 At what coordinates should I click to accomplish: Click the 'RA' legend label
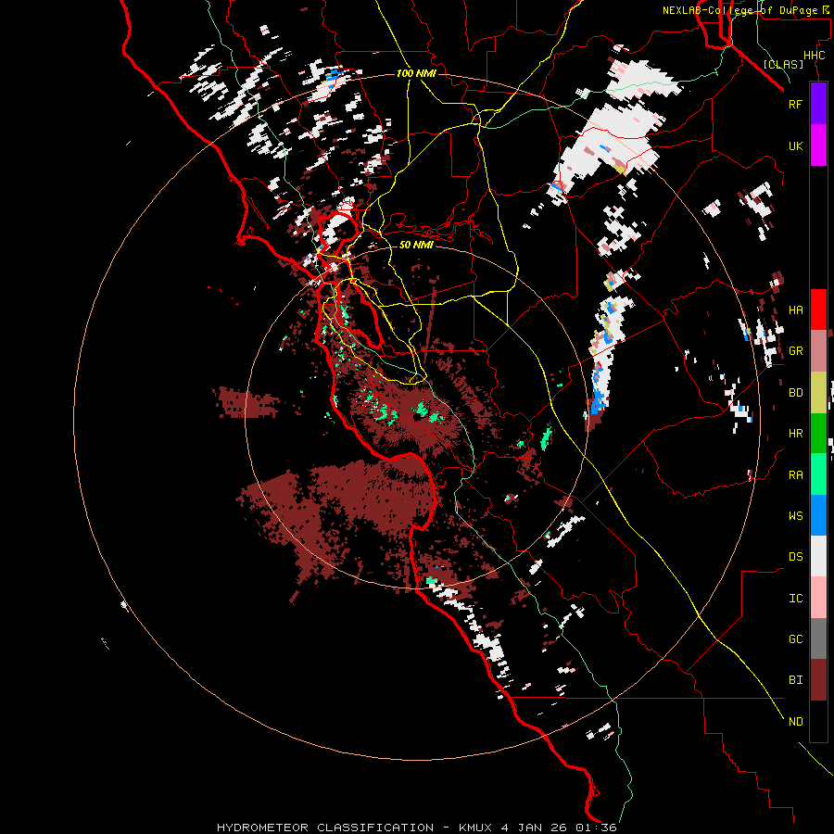(795, 475)
